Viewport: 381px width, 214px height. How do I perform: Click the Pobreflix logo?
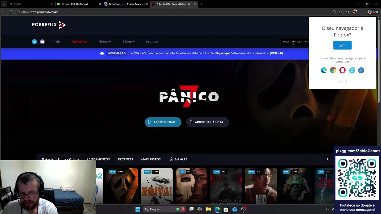coord(49,25)
